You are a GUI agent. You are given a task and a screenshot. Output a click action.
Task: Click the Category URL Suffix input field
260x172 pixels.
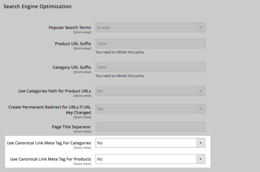click(x=150, y=67)
